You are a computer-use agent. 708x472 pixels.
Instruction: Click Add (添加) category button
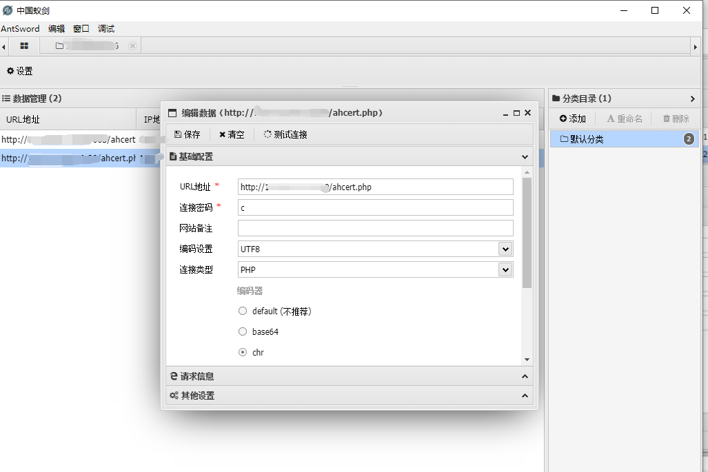[573, 119]
